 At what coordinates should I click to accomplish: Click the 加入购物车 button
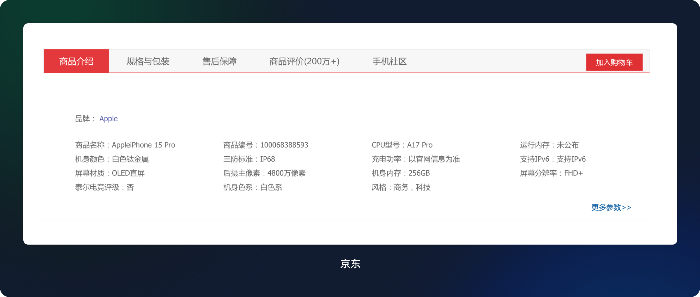coord(614,62)
